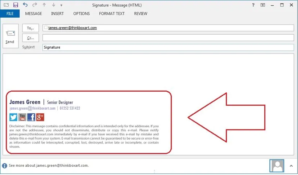Expand the People Pane using the chevron
298x175 pixels.
tap(291, 166)
